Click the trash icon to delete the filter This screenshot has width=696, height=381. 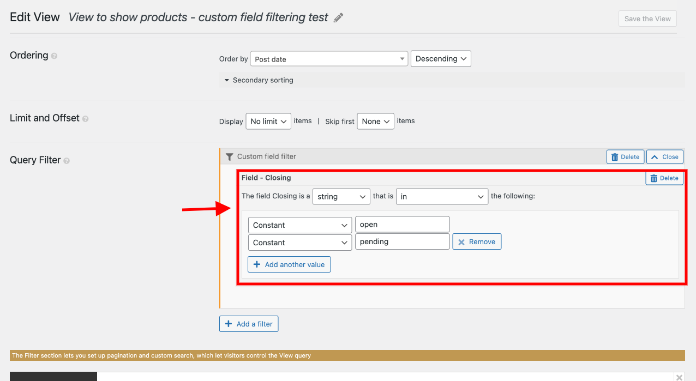[x=625, y=156]
